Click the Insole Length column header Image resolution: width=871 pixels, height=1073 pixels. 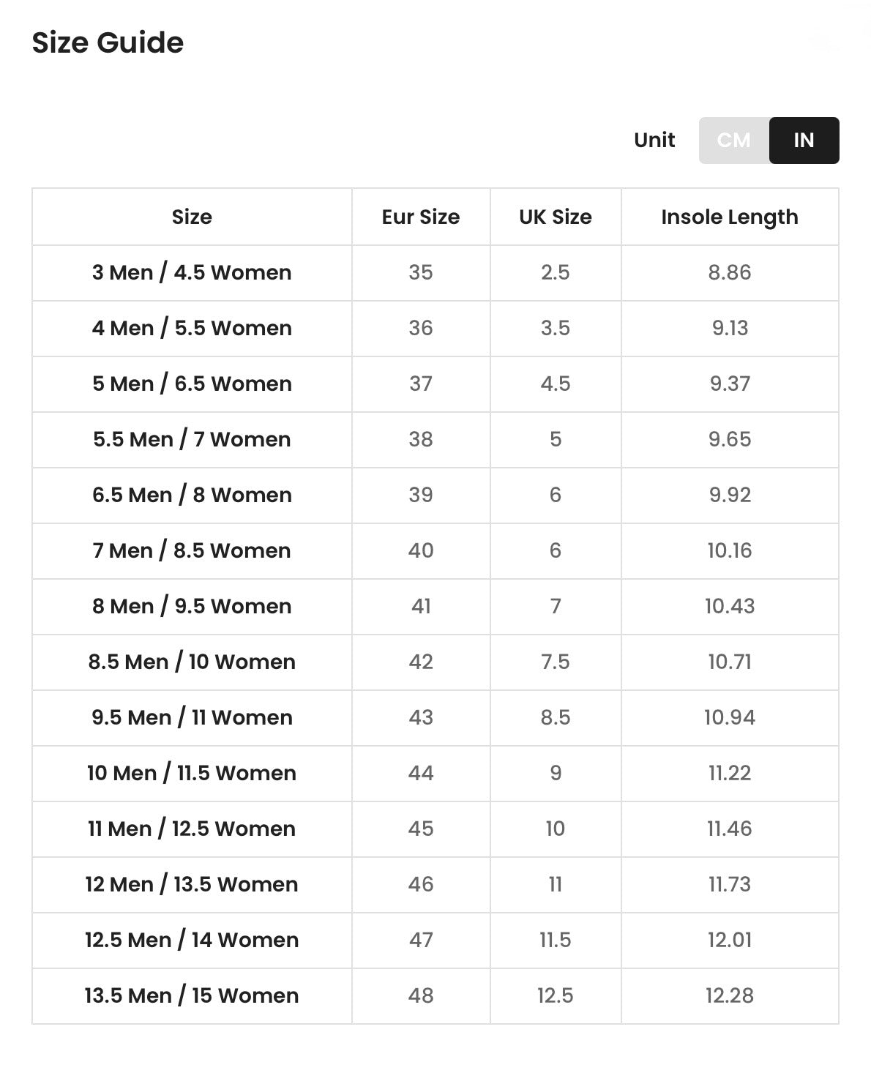click(x=730, y=217)
